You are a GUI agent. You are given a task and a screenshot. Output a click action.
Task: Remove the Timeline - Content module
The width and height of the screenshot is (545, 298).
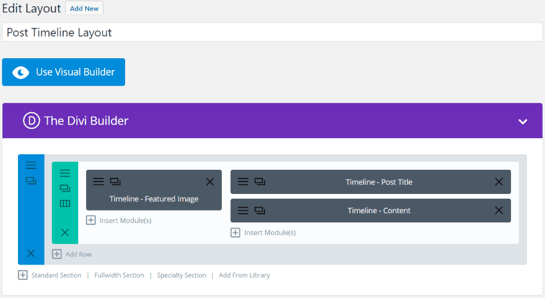[499, 210]
